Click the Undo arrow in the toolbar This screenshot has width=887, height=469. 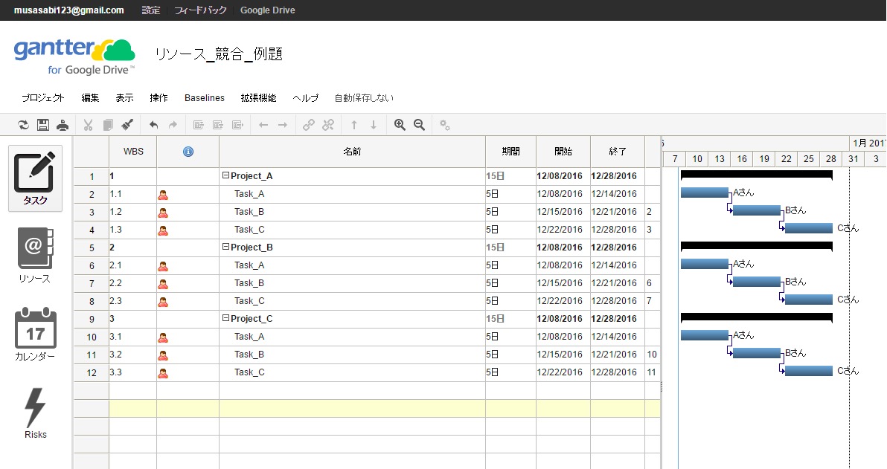[x=154, y=125]
